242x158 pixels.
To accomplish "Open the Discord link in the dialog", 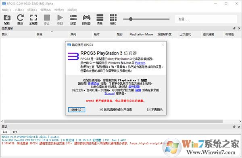I will pos(110,94).
